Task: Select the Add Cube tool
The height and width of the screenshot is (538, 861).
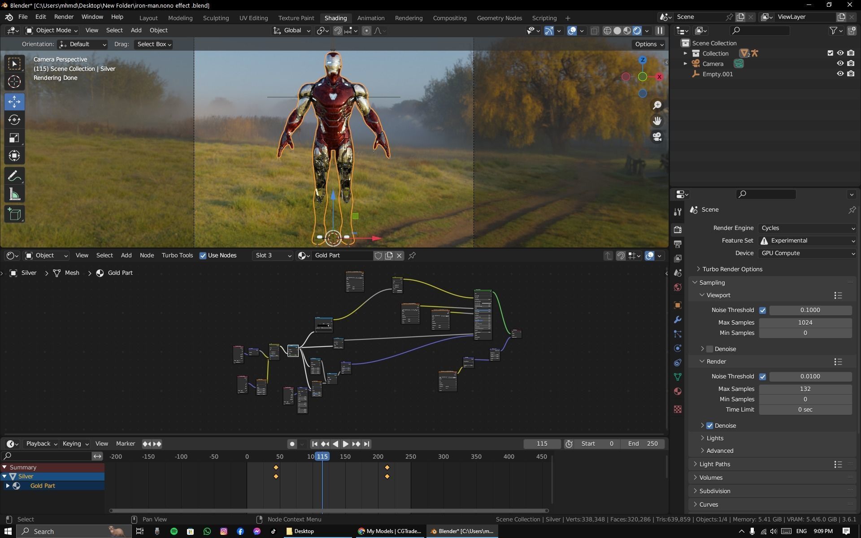Action: coord(14,214)
